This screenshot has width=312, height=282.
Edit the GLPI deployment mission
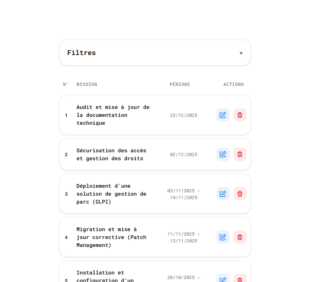click(x=223, y=194)
